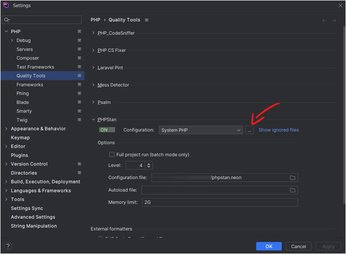Browse for the Autoload file folder icon

pyautogui.click(x=292, y=190)
